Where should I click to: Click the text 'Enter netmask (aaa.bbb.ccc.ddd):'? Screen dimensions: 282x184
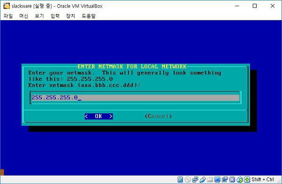pos(84,85)
